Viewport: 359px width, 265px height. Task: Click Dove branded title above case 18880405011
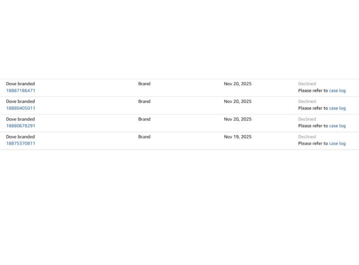point(20,101)
